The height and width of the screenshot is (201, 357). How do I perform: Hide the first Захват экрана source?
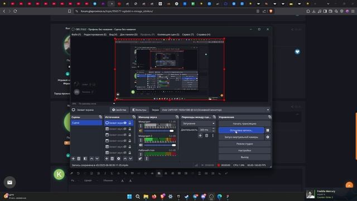tap(125, 123)
